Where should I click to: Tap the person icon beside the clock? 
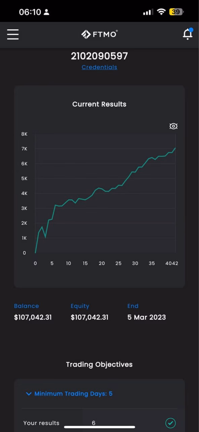47,12
